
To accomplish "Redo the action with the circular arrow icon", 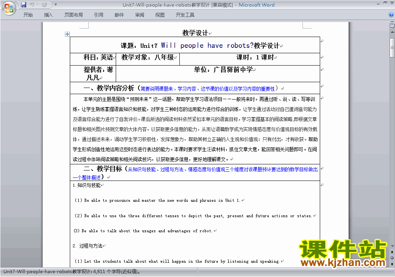I will 45,5.
